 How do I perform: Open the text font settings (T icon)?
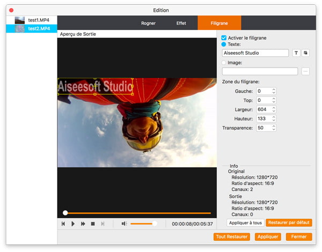[296, 53]
